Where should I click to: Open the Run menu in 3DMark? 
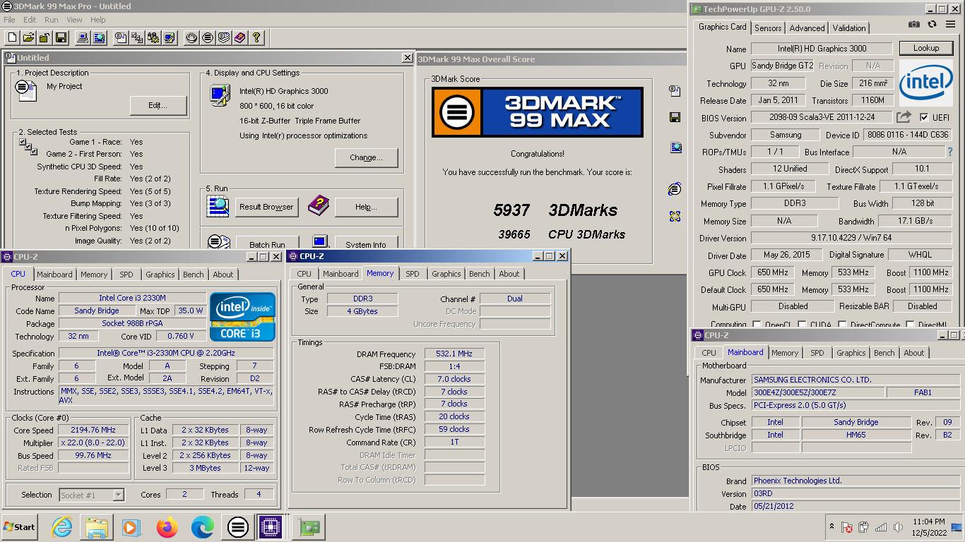[52, 20]
